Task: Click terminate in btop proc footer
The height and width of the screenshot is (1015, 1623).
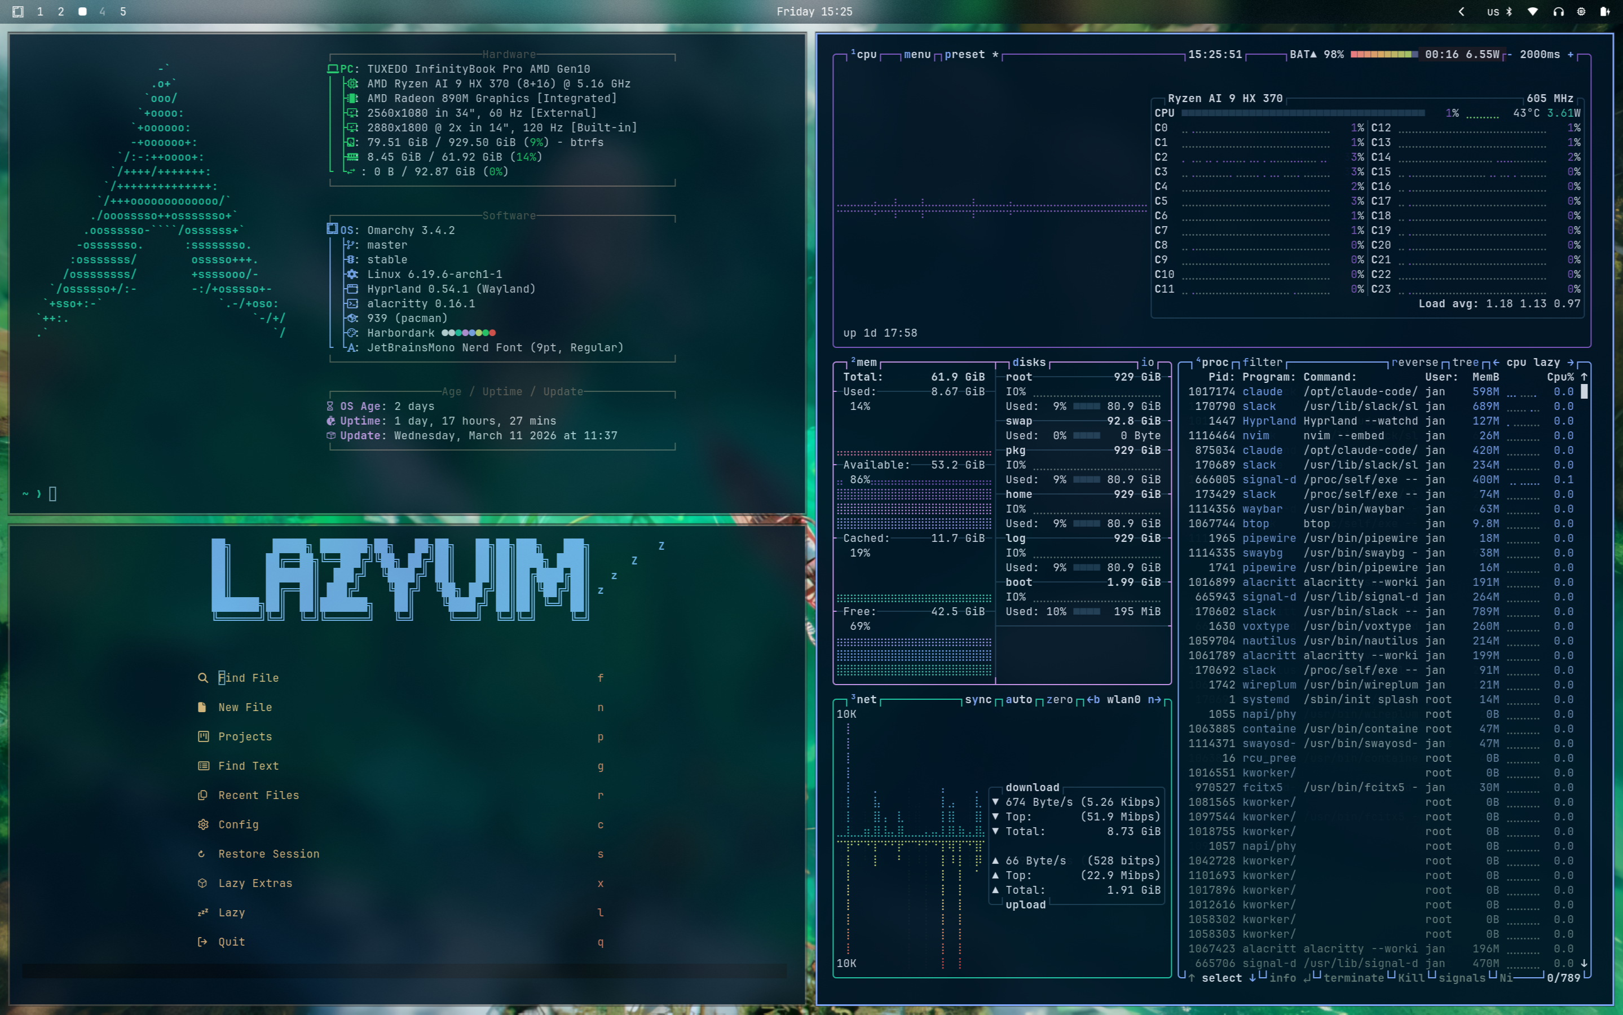Action: pyautogui.click(x=1354, y=978)
